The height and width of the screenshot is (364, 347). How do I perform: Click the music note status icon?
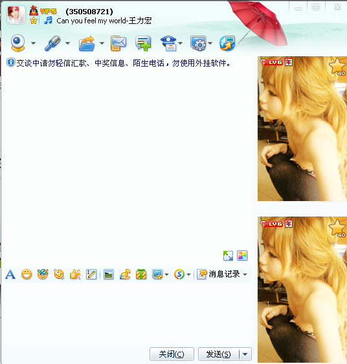point(48,20)
